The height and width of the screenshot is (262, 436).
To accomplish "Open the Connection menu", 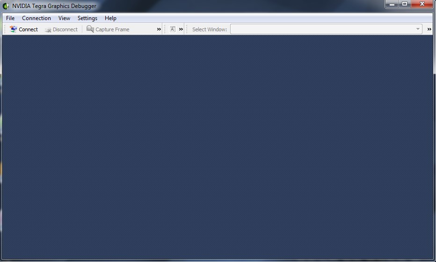I will [x=36, y=18].
